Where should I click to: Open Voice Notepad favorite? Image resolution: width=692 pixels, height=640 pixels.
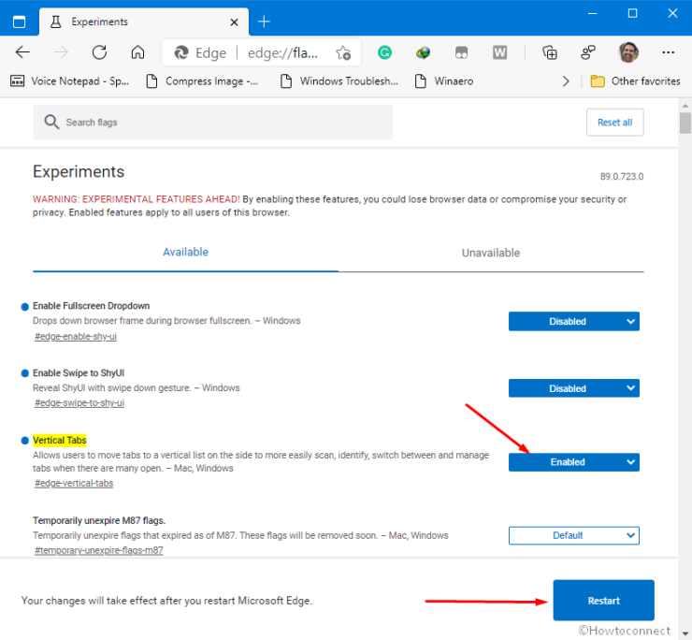69,81
